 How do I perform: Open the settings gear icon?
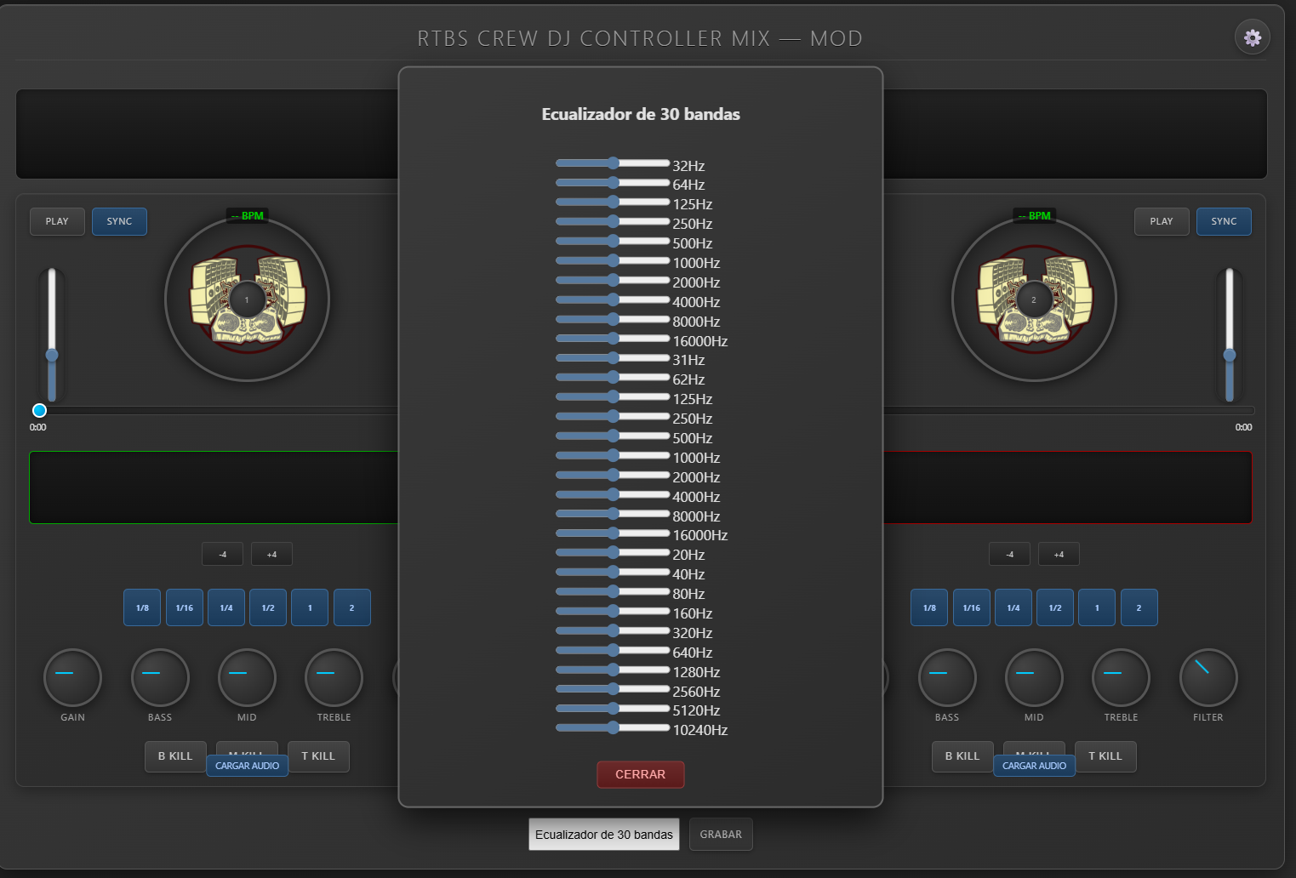click(1252, 37)
